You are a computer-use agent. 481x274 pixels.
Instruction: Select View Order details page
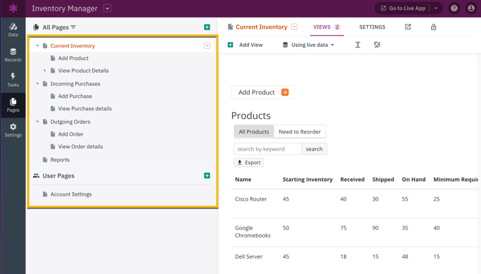(80, 147)
